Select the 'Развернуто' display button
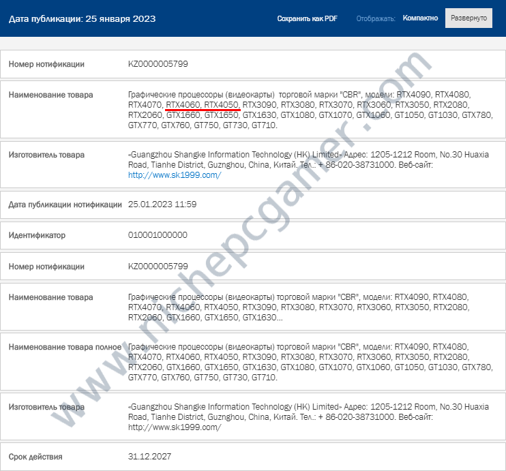 point(468,18)
